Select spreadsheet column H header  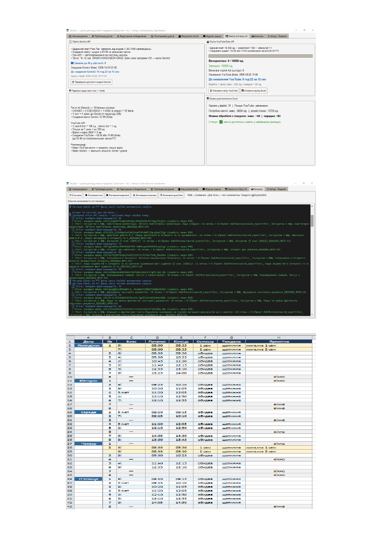pyautogui.click(x=279, y=338)
